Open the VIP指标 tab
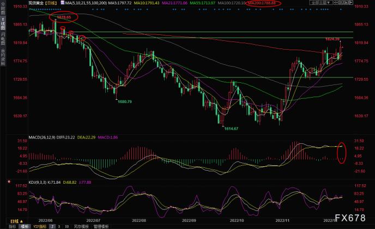This screenshot has height=229, width=375. [x=40, y=226]
